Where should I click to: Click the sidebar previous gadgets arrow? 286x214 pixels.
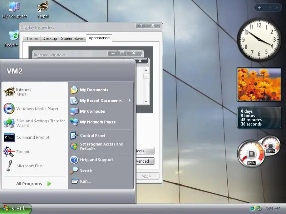point(271,7)
